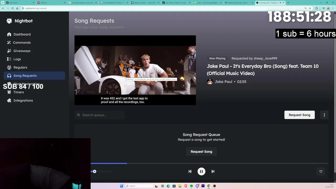Focus the Search queue input field
Screen dimensions: 336x189
(x=99, y=115)
